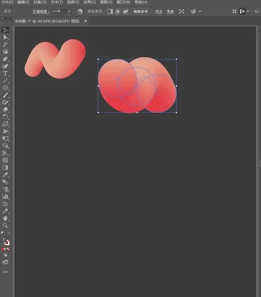The image size is (261, 297).
Task: Select the Zoom tool
Action: [x=5, y=225]
